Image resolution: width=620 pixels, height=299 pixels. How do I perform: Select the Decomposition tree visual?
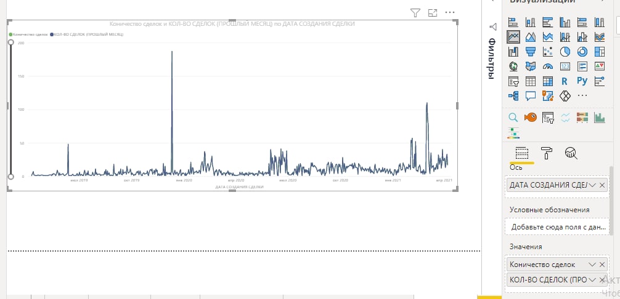pyautogui.click(x=513, y=95)
